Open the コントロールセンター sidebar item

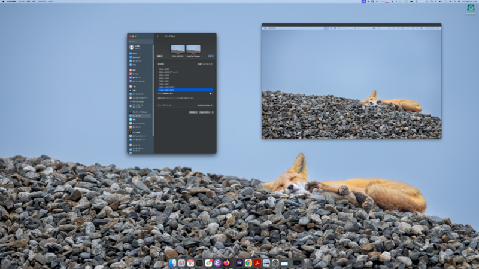(x=140, y=98)
